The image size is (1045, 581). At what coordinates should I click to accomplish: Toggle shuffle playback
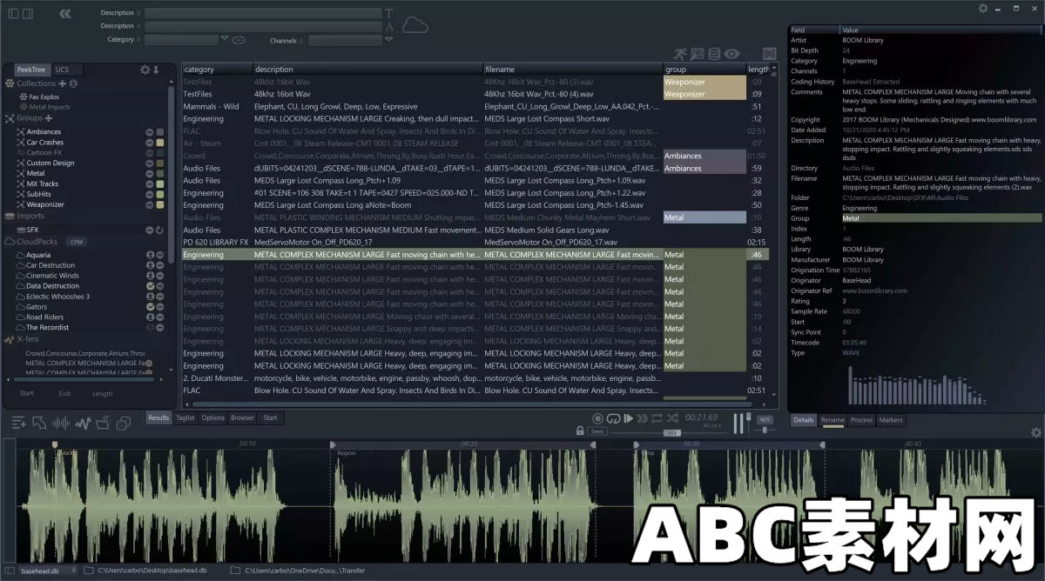click(671, 418)
